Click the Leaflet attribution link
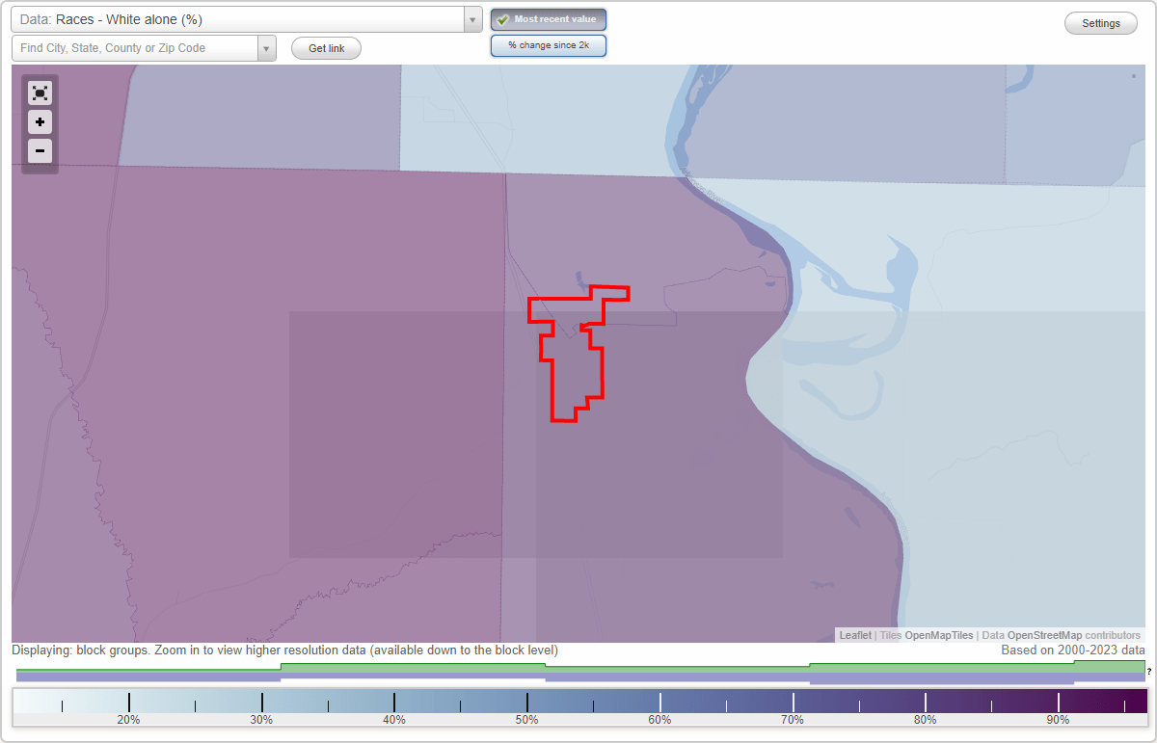 click(x=854, y=635)
